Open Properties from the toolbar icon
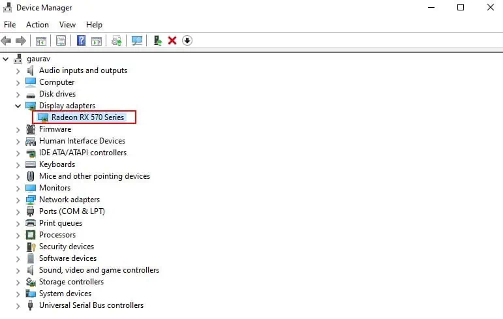Screen dimensions: 503x319 [61, 40]
